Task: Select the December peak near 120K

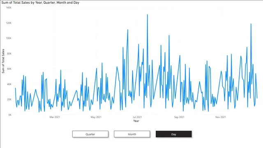Action: click(251, 24)
